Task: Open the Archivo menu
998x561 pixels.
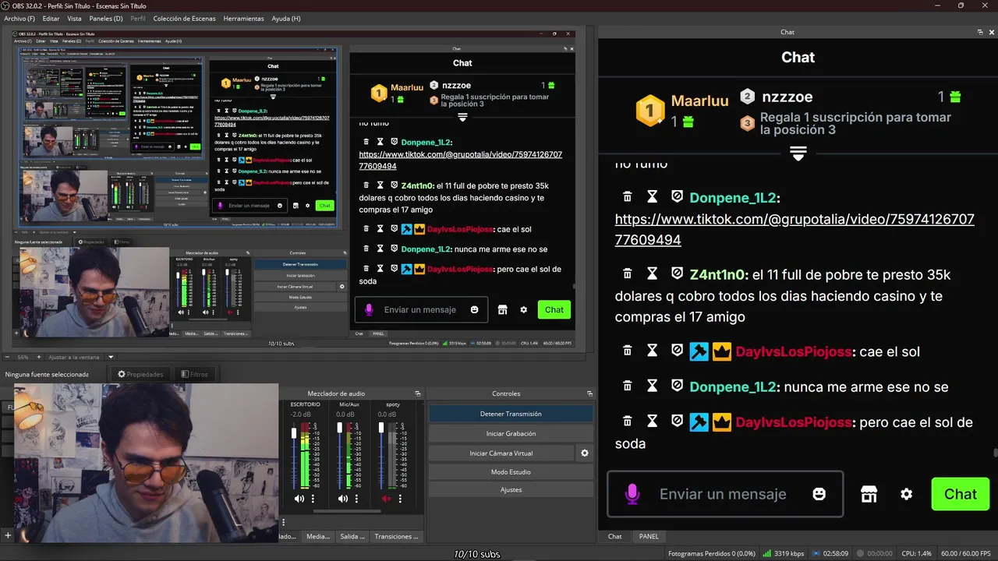Action: [x=19, y=18]
